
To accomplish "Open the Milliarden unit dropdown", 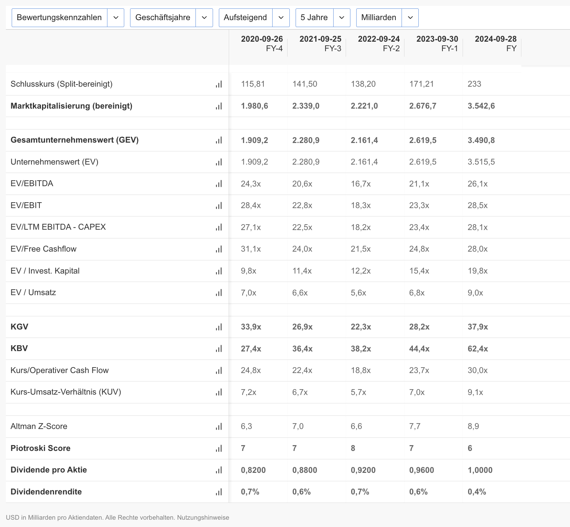I will tap(387, 18).
